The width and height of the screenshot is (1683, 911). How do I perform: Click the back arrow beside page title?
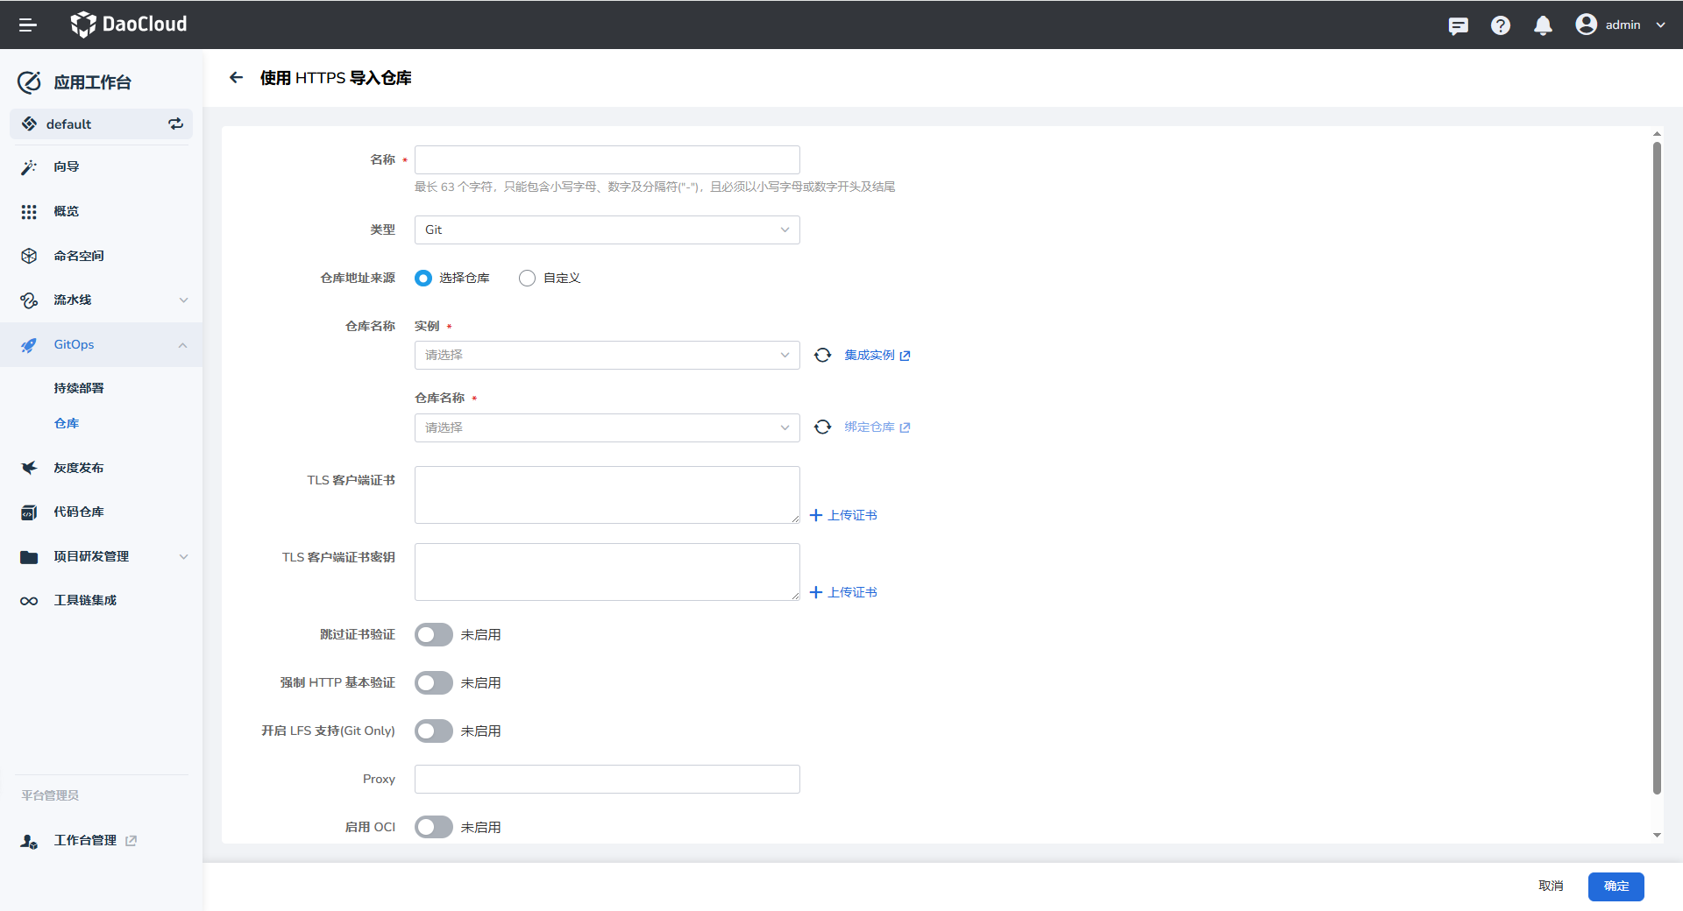point(236,78)
